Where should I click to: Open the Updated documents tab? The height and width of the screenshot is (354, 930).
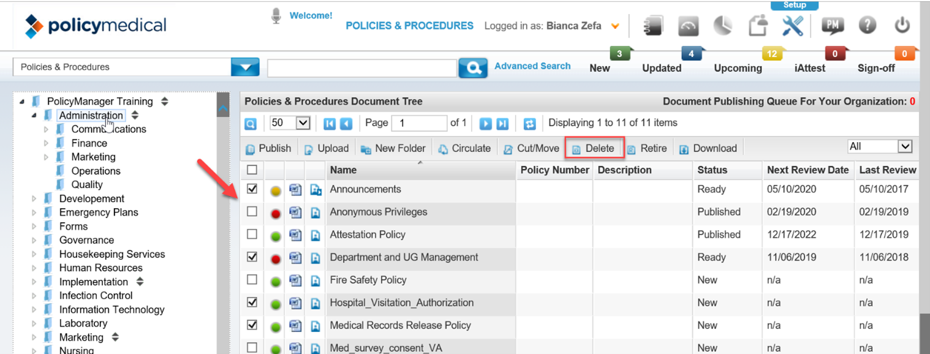tap(662, 68)
